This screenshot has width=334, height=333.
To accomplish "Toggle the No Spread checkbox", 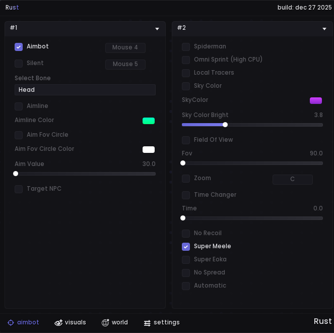I will (186, 273).
